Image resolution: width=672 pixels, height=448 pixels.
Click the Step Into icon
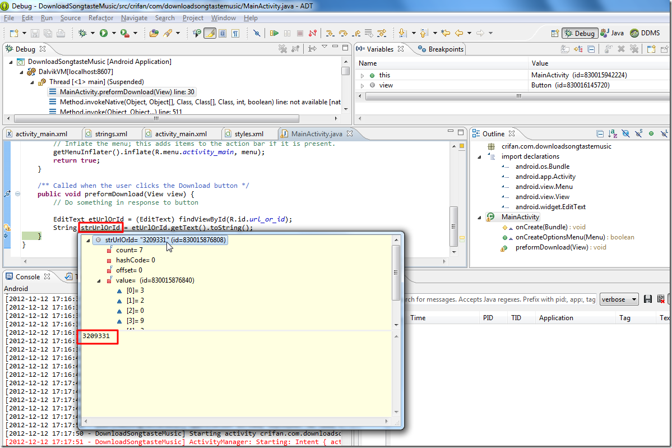[x=330, y=33]
